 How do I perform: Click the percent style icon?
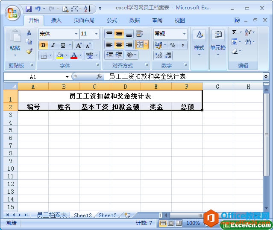click(173, 45)
